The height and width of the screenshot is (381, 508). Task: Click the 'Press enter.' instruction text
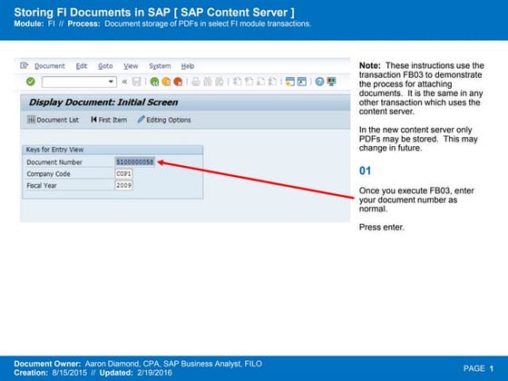[382, 227]
